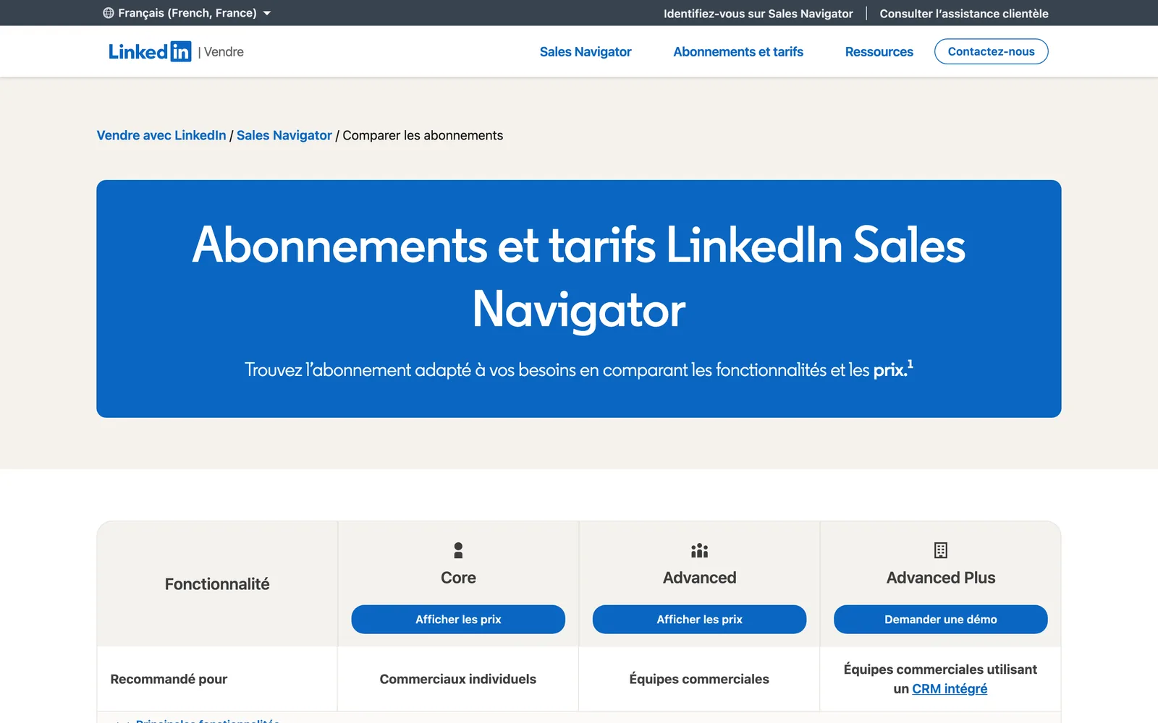Image resolution: width=1158 pixels, height=723 pixels.
Task: Open the Sales Navigator nav menu
Action: (x=586, y=52)
